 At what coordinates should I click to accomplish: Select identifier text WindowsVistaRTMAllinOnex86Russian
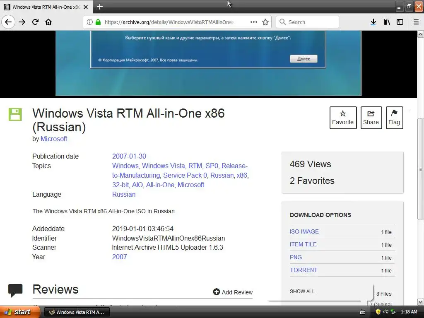[169, 238]
